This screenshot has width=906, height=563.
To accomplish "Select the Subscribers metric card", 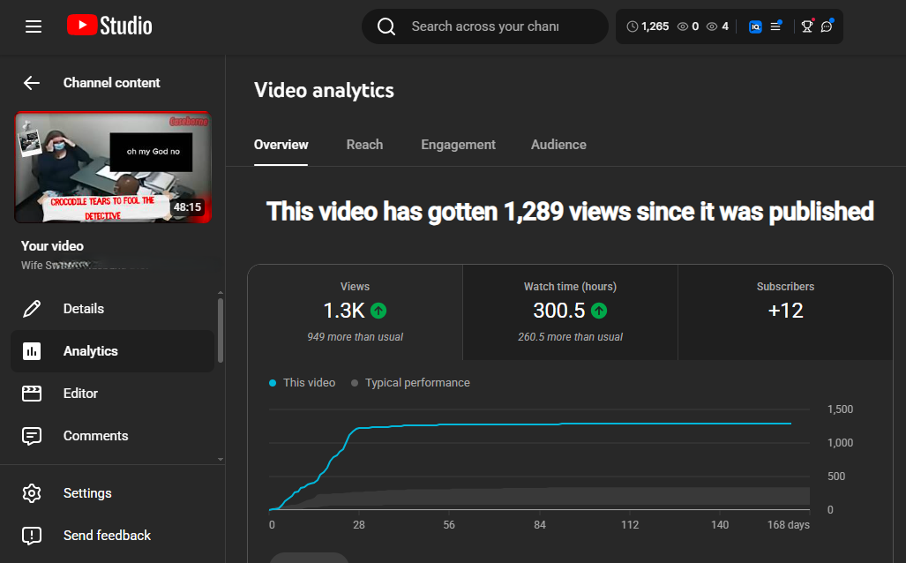I will click(x=785, y=312).
